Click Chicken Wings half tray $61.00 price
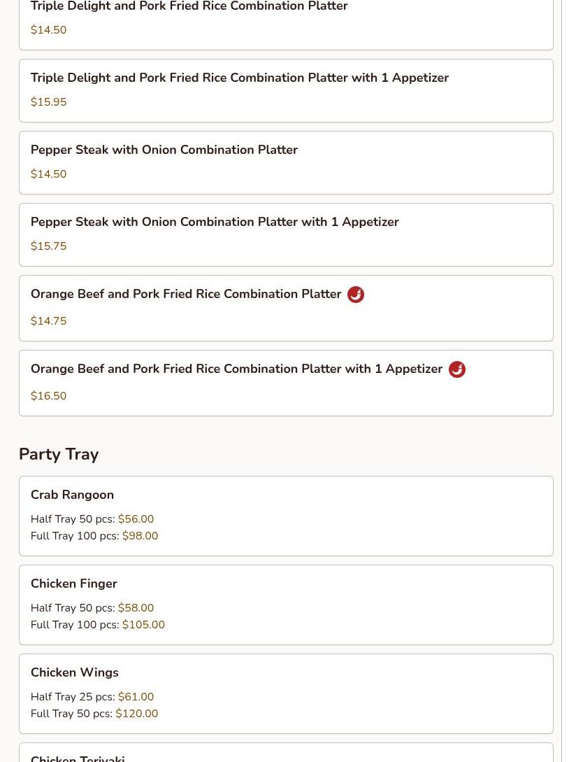Viewport: 576px width, 762px height. [x=136, y=697]
